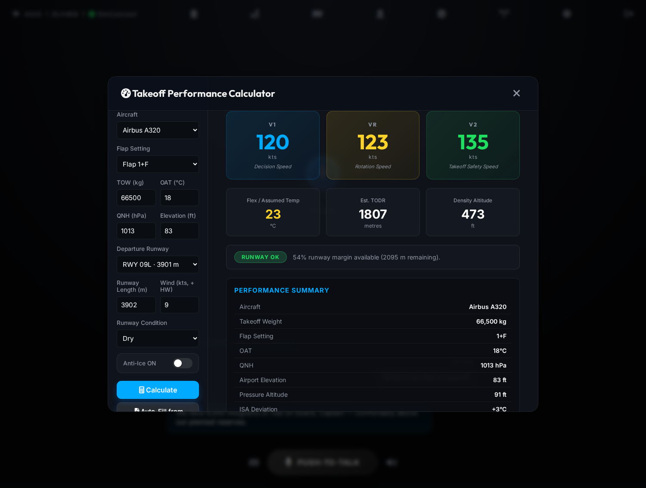The width and height of the screenshot is (646, 488).
Task: Click the Aircraft row in Performance Summary
Action: click(x=373, y=307)
